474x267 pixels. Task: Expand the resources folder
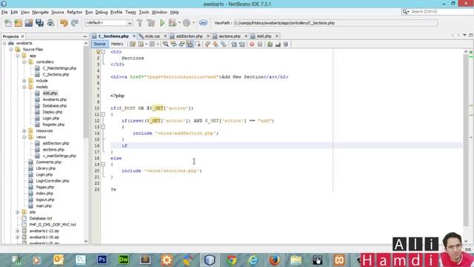click(24, 131)
